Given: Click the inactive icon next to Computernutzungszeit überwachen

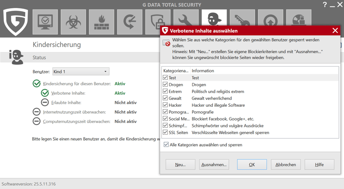Looking at the screenshot, I should [37, 121].
